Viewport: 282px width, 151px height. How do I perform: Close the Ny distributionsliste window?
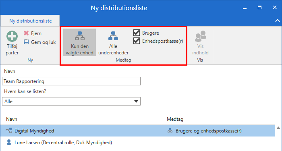275,7
